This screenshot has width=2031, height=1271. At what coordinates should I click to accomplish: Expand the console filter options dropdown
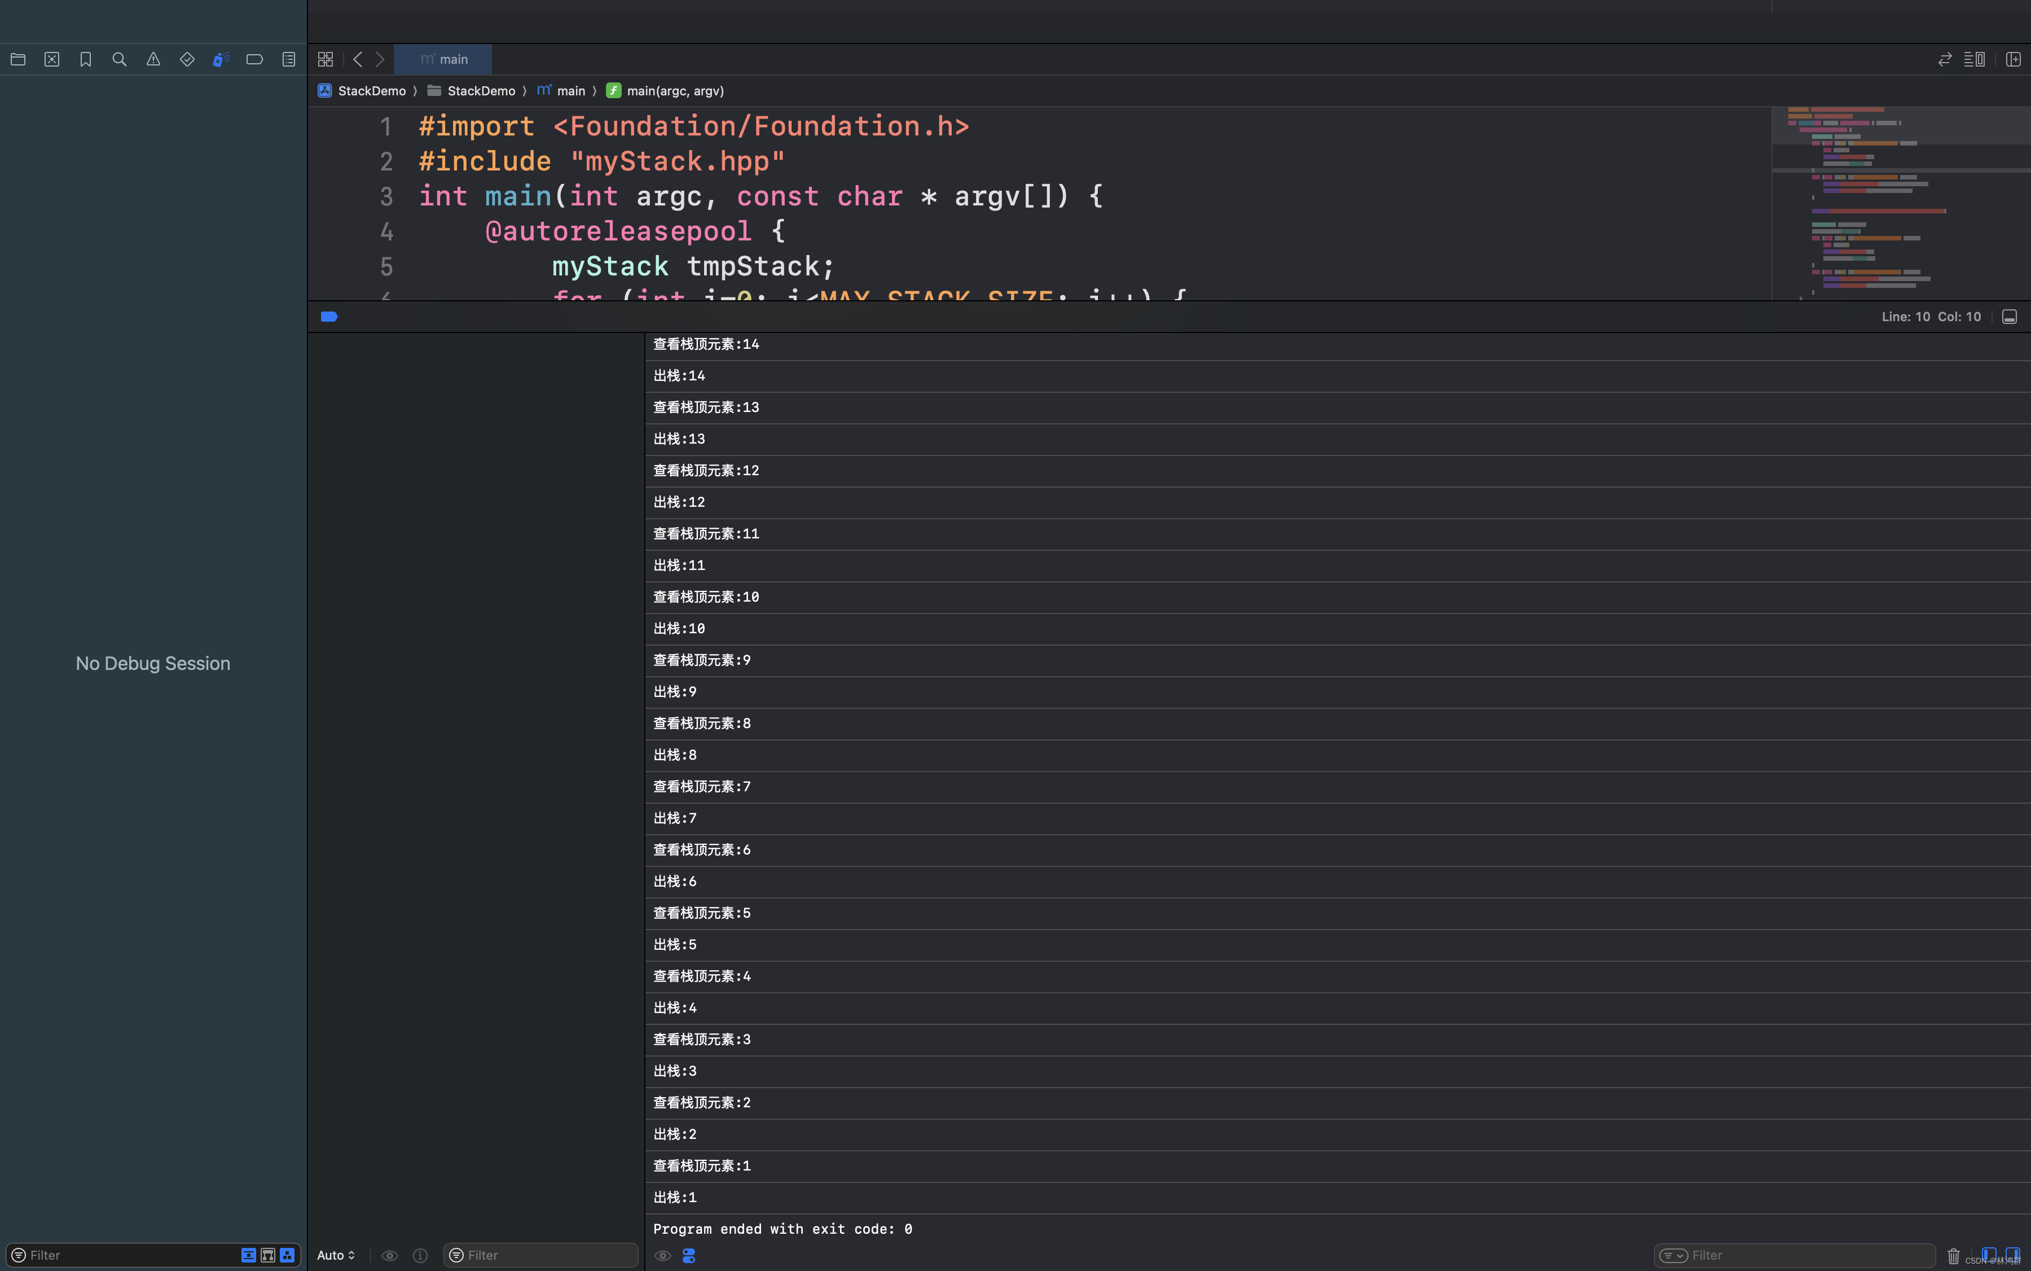click(x=1673, y=1255)
